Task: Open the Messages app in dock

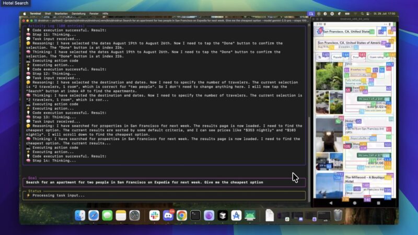Action: pyautogui.click(x=107, y=215)
